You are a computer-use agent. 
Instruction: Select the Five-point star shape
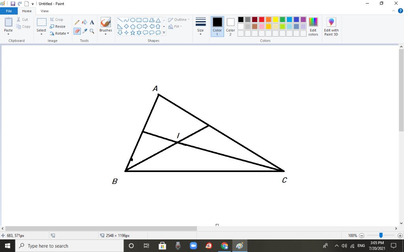click(133, 33)
